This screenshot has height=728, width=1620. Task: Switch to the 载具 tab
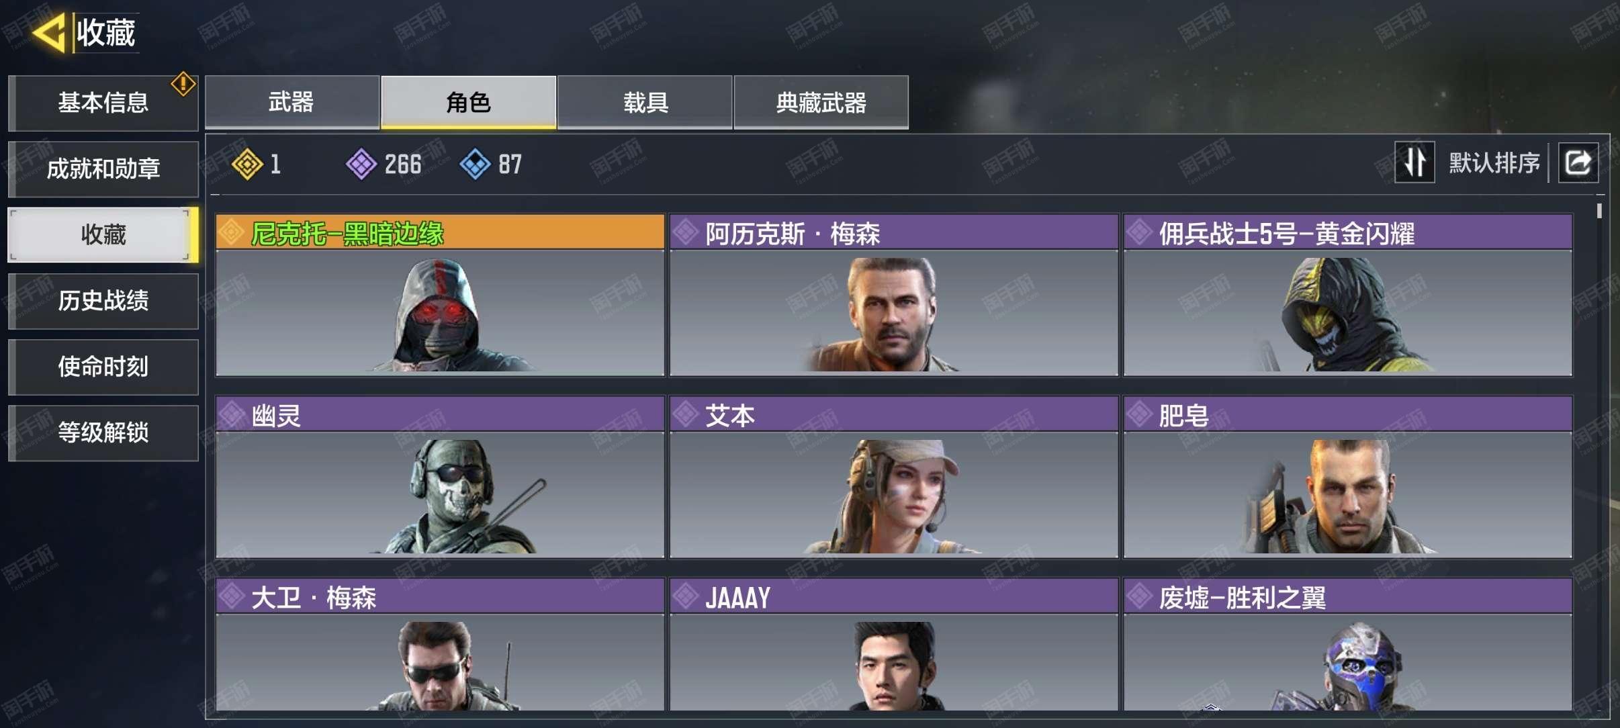645,102
